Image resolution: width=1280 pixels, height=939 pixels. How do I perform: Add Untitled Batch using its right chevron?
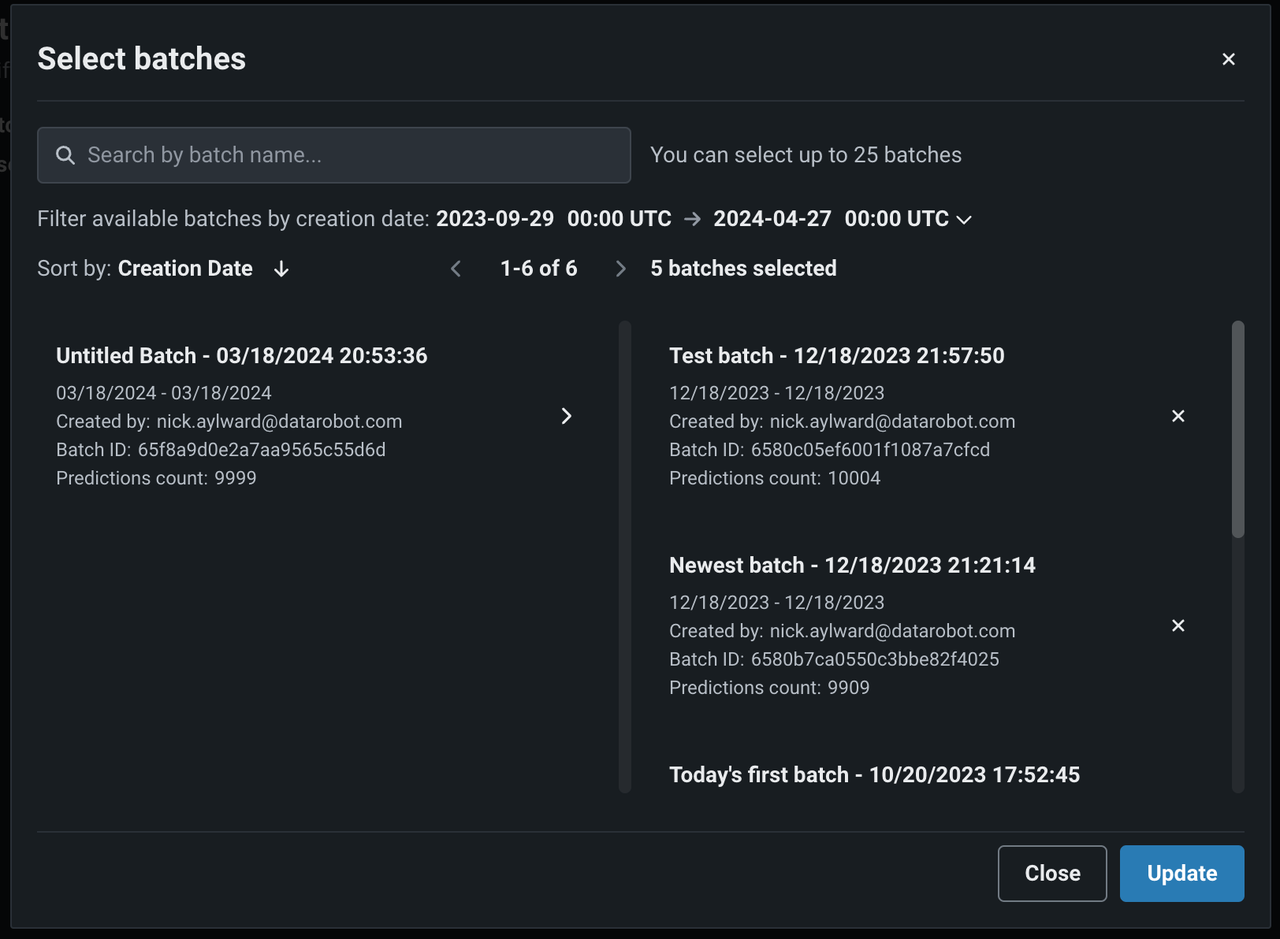(566, 416)
